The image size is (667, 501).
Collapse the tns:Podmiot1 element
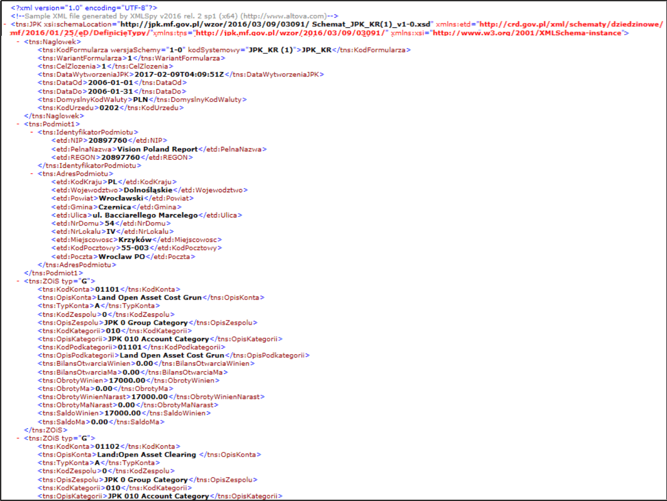pos(17,124)
